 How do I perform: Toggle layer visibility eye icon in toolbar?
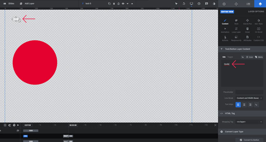tap(123, 4)
